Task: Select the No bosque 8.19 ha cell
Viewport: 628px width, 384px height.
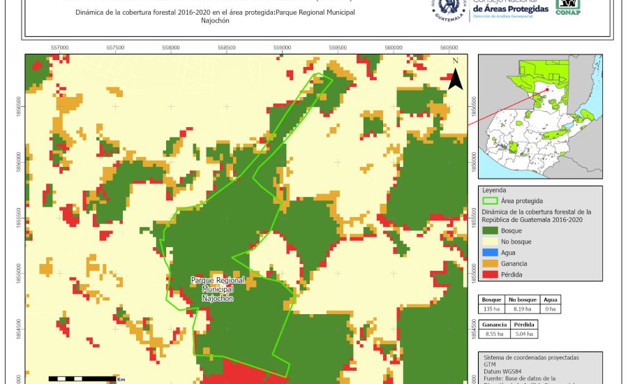Action: 521,309
